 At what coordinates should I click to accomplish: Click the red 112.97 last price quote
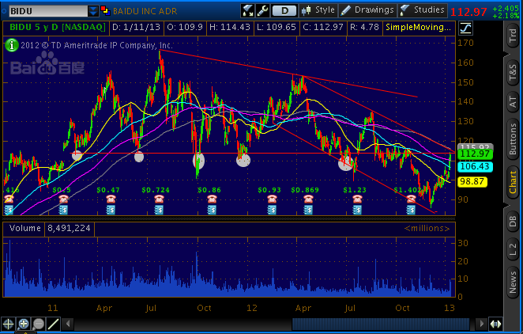(x=468, y=12)
